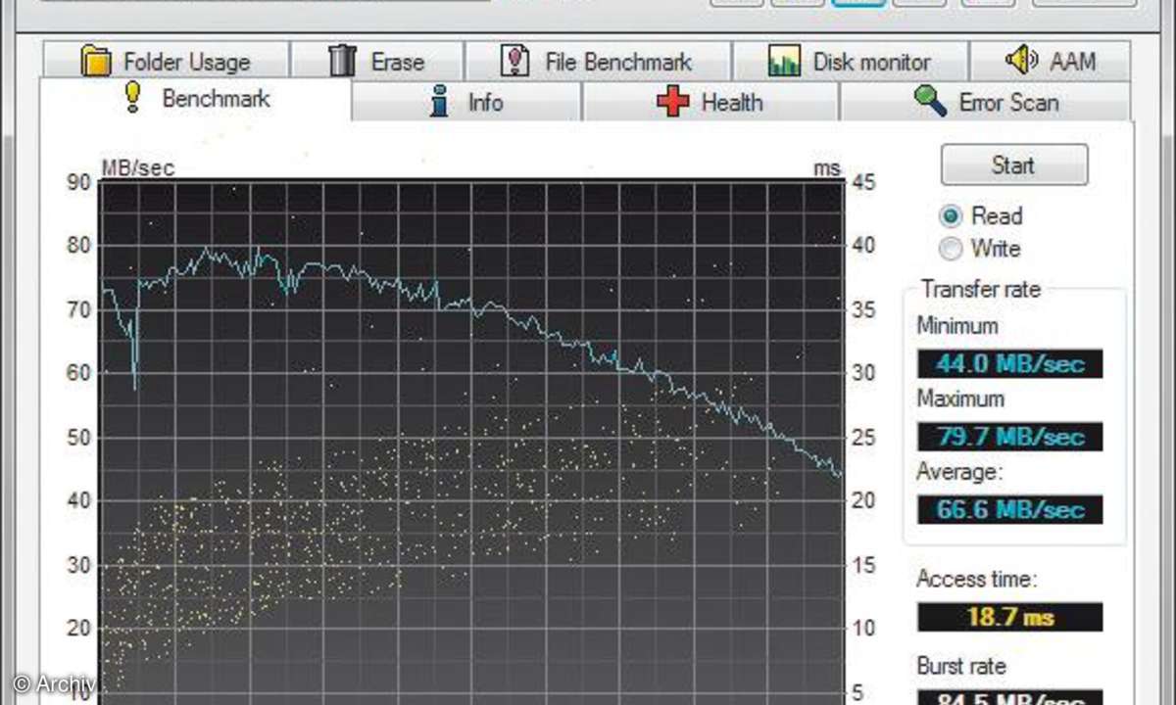Switch to the Benchmark tab

click(196, 100)
